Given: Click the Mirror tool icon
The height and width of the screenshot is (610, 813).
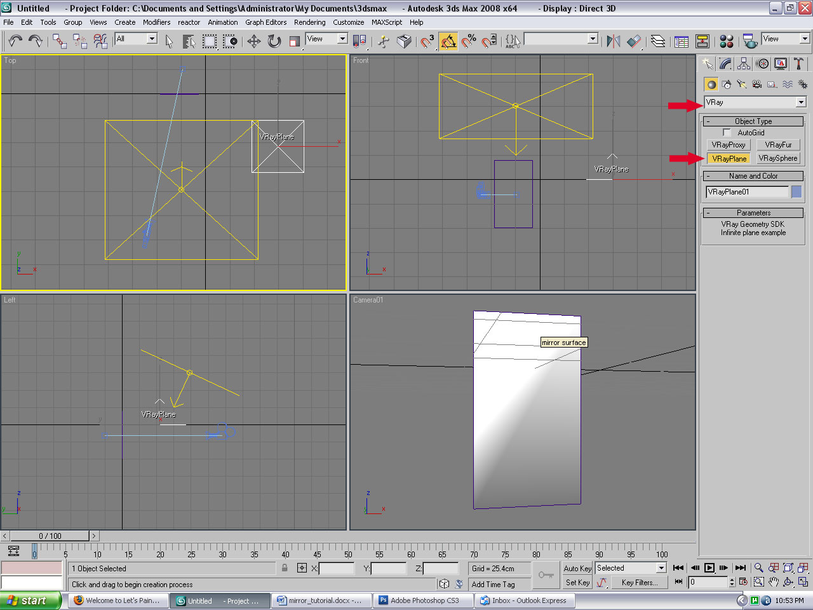Looking at the screenshot, I should (x=613, y=41).
